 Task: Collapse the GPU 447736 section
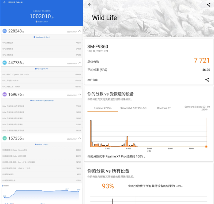(80, 63)
